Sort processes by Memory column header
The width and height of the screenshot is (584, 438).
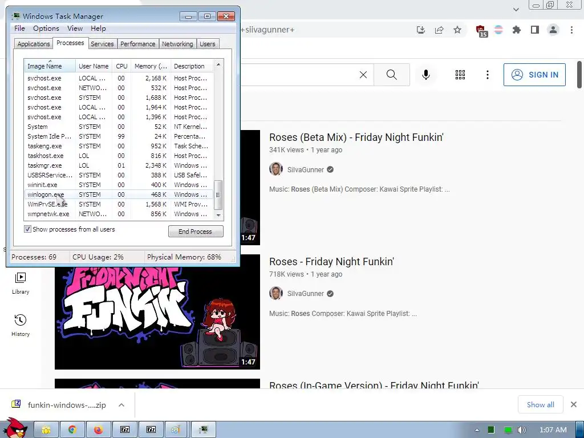point(151,66)
